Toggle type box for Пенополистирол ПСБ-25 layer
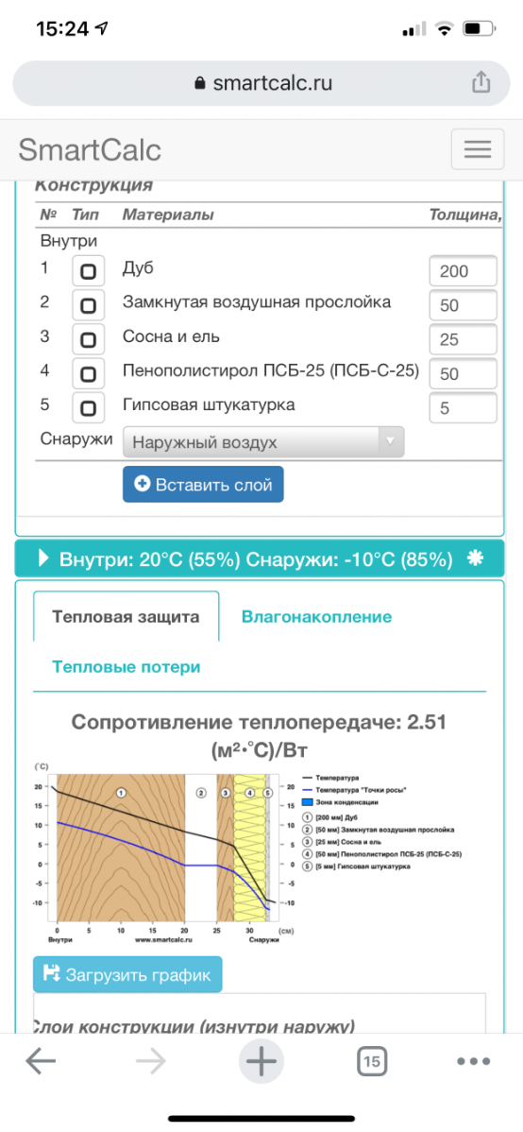Viewport: 523px width, 1132px height. (x=88, y=374)
